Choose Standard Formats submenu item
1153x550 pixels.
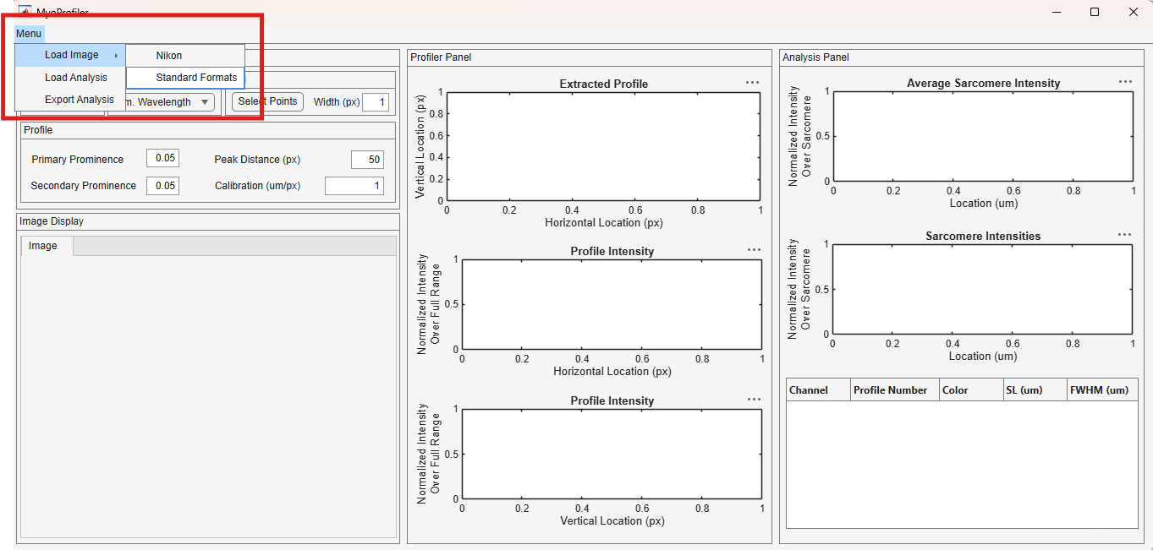pyautogui.click(x=185, y=78)
